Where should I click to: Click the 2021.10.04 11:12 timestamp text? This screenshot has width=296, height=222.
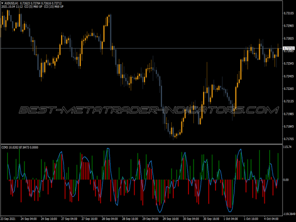point(12,6)
